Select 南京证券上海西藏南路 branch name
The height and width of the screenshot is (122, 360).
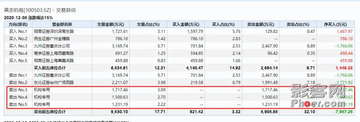click(54, 53)
